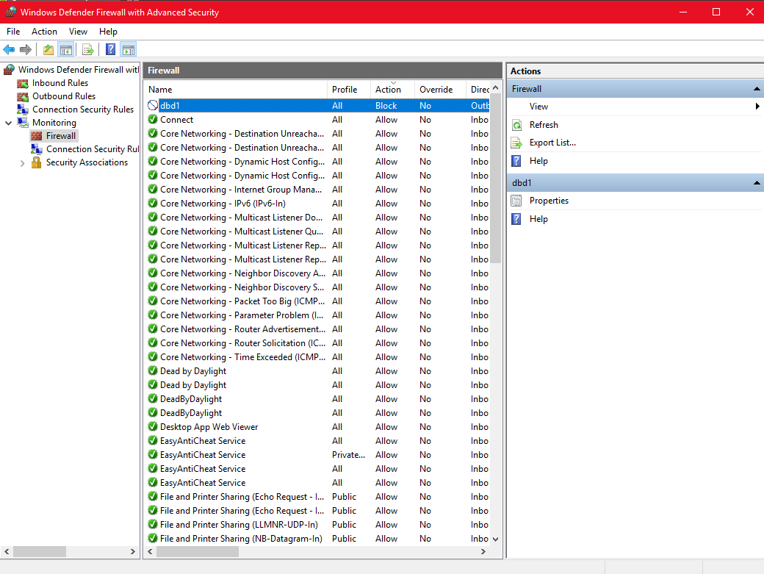Sort rules by Profile column
The height and width of the screenshot is (574, 764).
coord(349,90)
